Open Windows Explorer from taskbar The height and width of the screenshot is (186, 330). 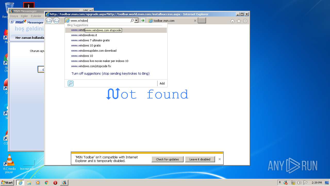tap(29, 183)
